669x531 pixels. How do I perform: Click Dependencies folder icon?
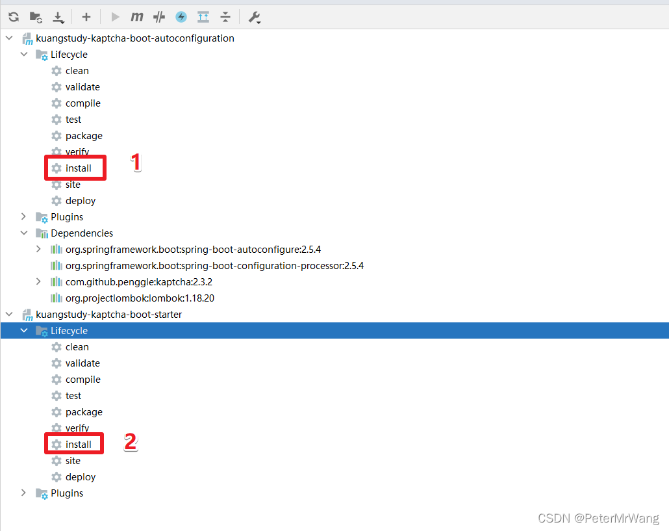point(42,233)
